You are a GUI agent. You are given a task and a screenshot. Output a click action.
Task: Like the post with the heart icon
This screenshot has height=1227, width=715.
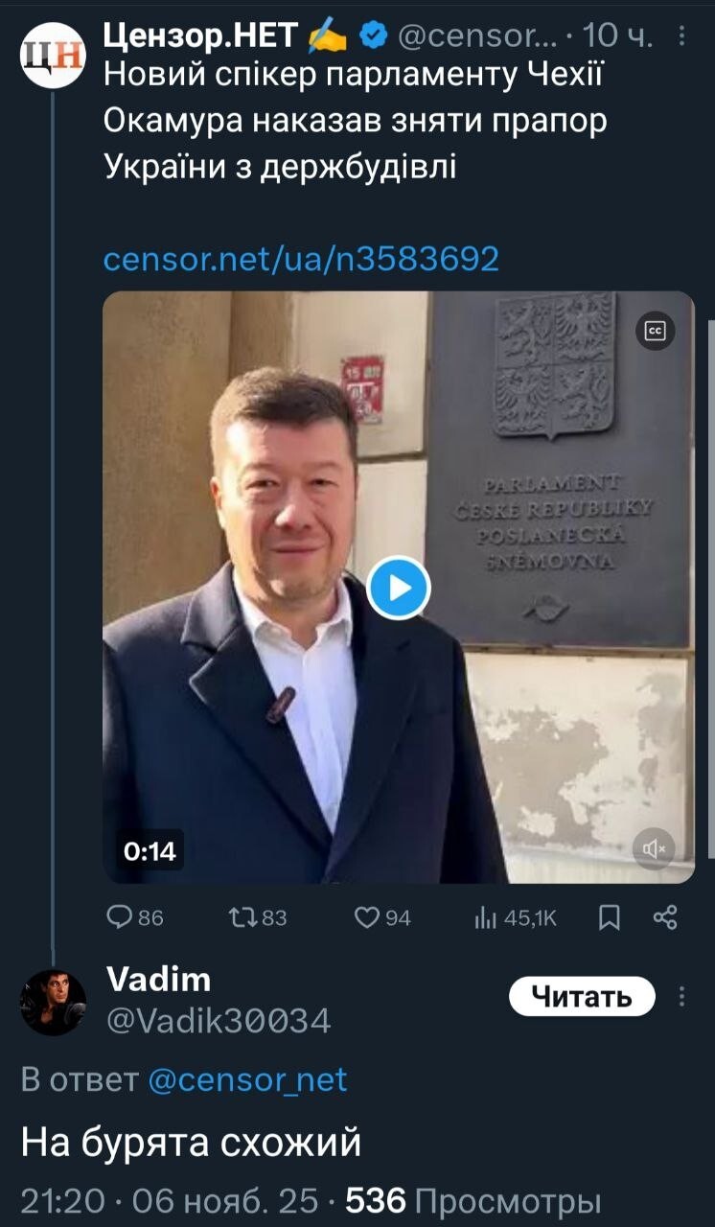click(x=365, y=917)
